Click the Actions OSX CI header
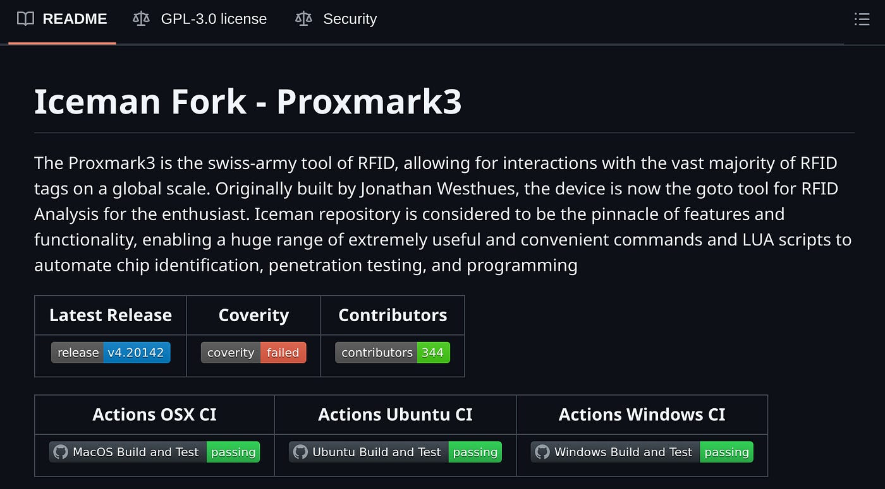Screen dimensions: 885x489 [x=154, y=415]
